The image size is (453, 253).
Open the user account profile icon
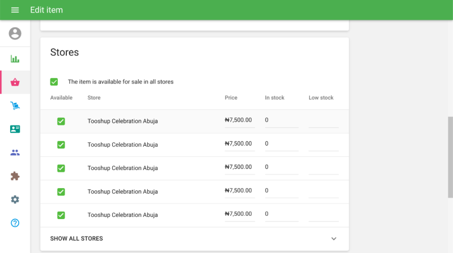coord(15,34)
